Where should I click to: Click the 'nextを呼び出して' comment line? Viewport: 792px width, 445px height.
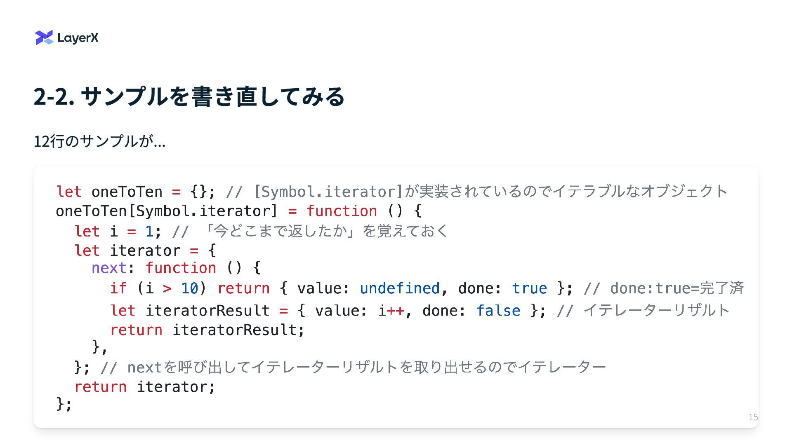pyautogui.click(x=353, y=367)
